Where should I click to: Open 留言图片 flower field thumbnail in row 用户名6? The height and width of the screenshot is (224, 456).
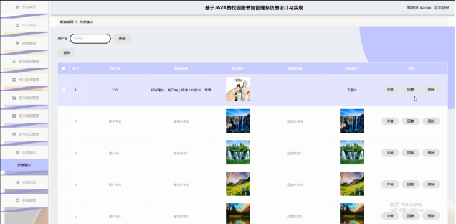coord(238,184)
